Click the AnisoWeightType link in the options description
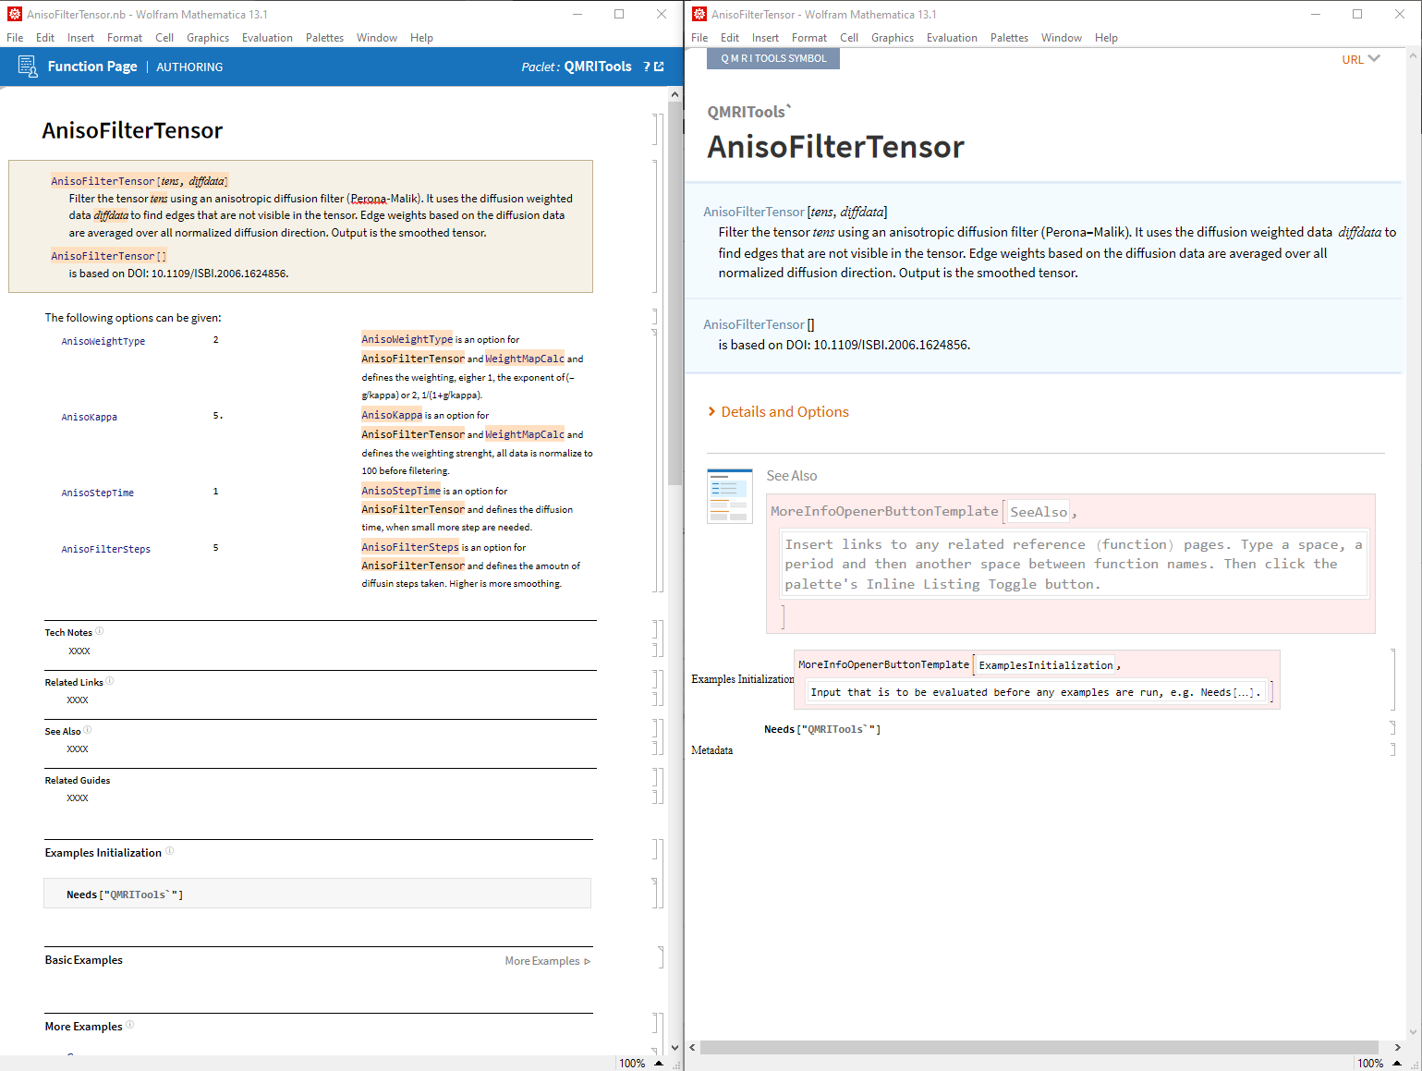This screenshot has width=1422, height=1071. (x=407, y=339)
